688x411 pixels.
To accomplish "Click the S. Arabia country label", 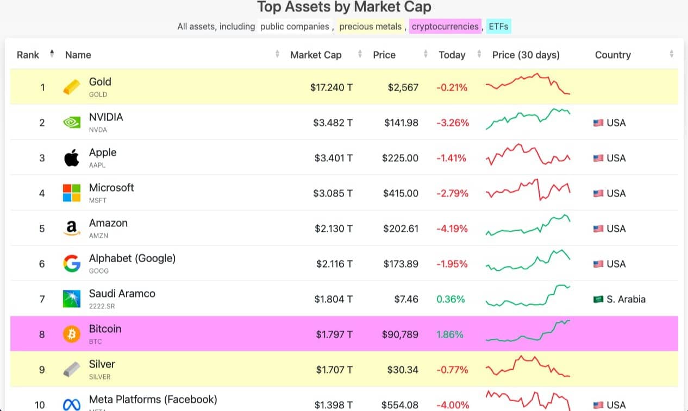I will click(626, 299).
